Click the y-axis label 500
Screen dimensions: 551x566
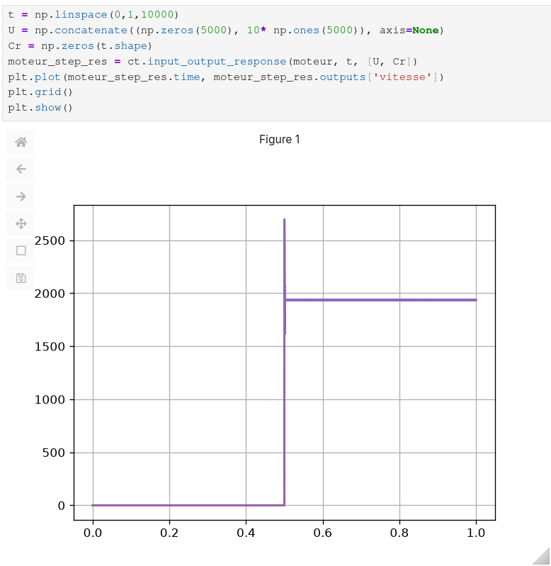click(54, 453)
